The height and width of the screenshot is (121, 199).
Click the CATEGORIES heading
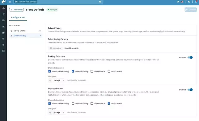(x=15, y=25)
